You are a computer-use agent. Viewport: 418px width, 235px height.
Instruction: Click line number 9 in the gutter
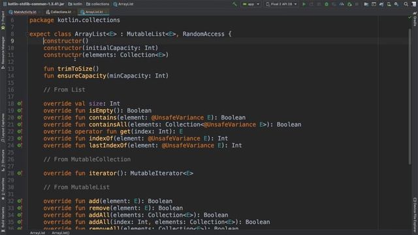click(x=12, y=41)
